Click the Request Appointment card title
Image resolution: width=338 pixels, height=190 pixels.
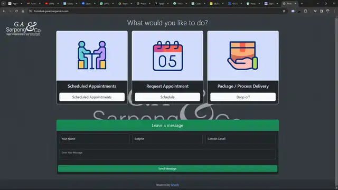click(167, 86)
